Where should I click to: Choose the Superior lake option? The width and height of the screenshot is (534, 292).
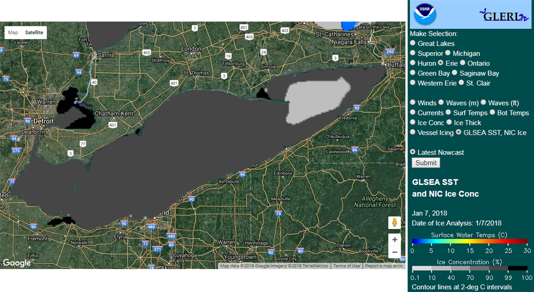tap(413, 53)
